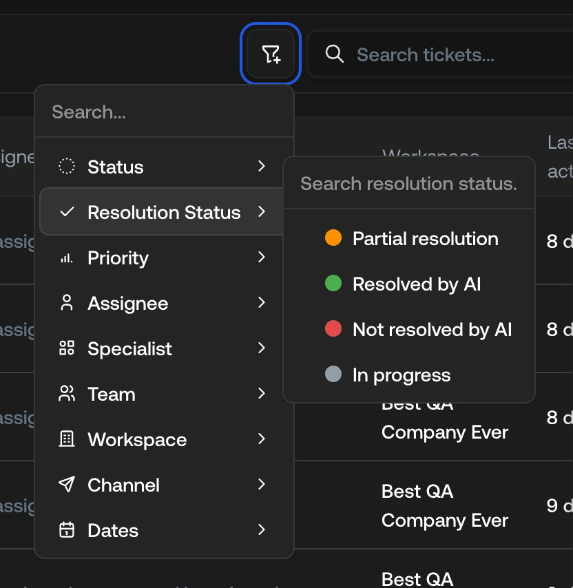Open the Assignee filter option
Image resolution: width=573 pixels, height=588 pixels.
point(164,303)
